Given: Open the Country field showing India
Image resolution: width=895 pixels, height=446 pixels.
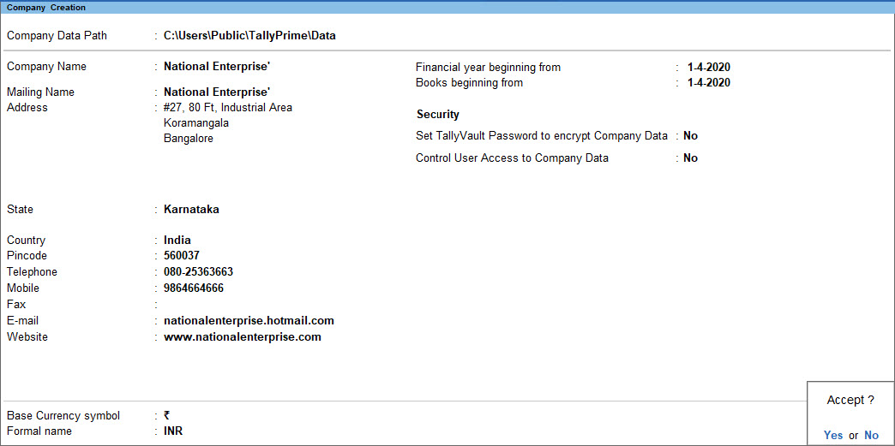Looking at the screenshot, I should pyautogui.click(x=177, y=240).
